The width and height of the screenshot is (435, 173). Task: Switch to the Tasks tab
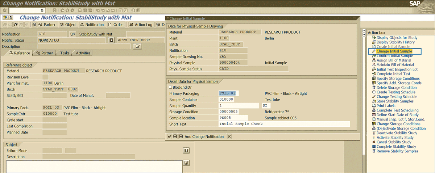pyautogui.click(x=65, y=53)
